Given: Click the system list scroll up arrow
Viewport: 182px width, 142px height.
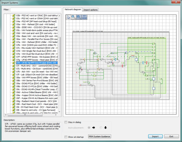Looking at the screenshot, I should point(60,15).
